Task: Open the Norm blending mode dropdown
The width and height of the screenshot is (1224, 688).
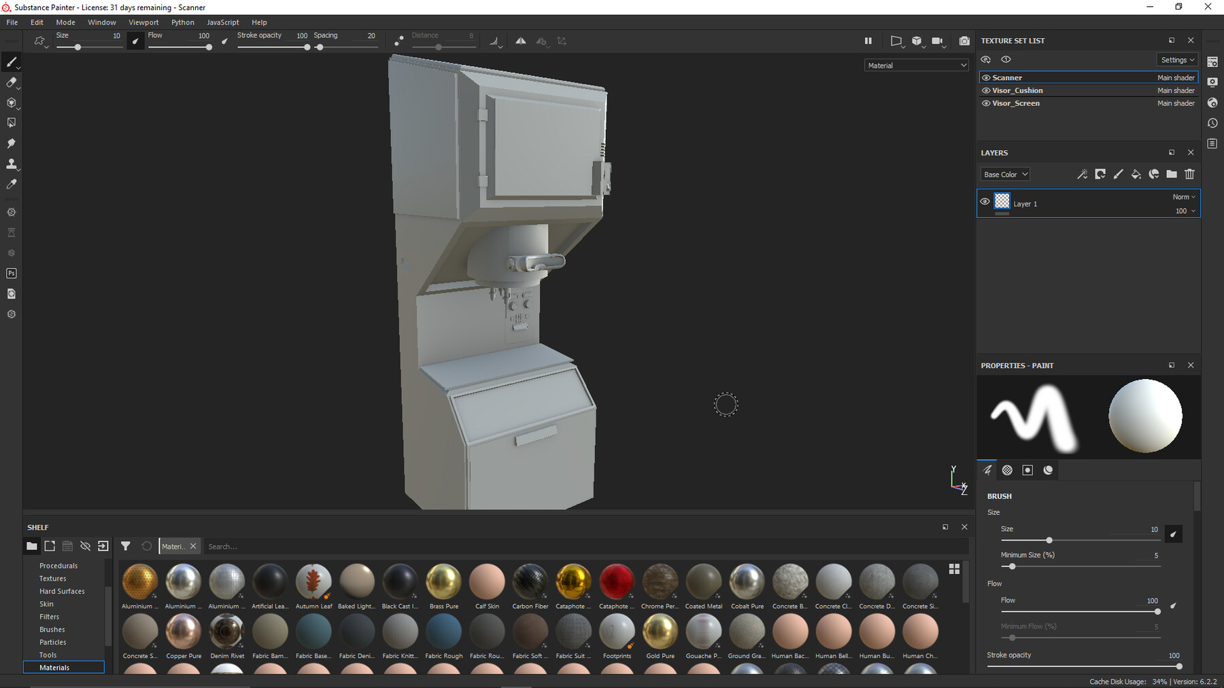Action: pyautogui.click(x=1183, y=196)
